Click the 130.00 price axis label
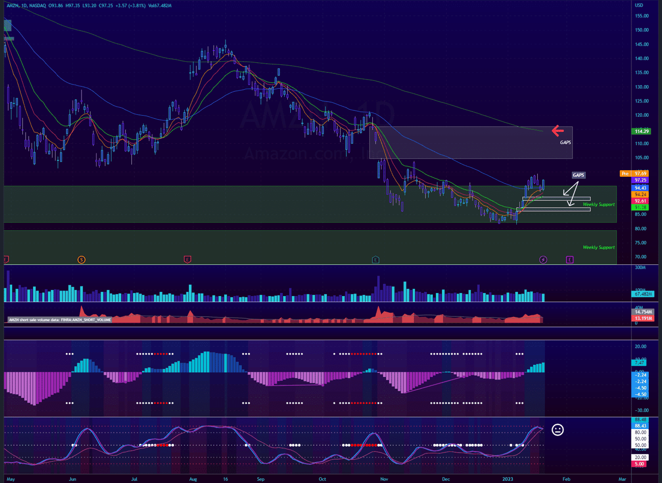 642,87
